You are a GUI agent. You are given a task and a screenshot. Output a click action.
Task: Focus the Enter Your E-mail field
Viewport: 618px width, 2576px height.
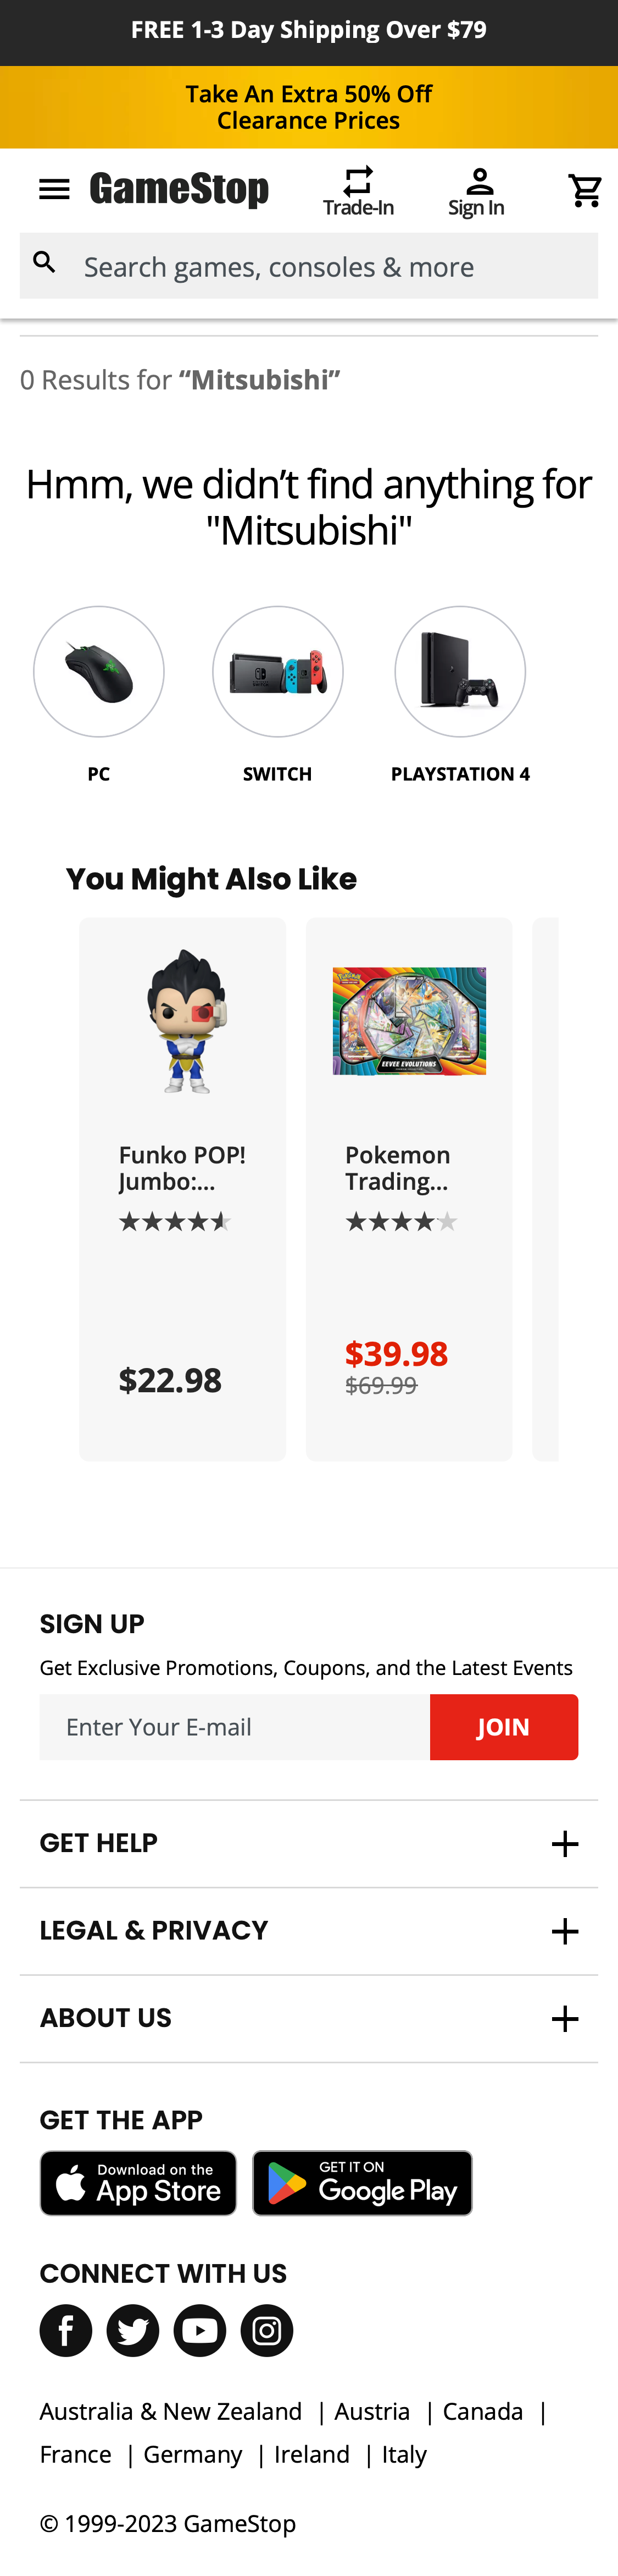[x=235, y=1727]
